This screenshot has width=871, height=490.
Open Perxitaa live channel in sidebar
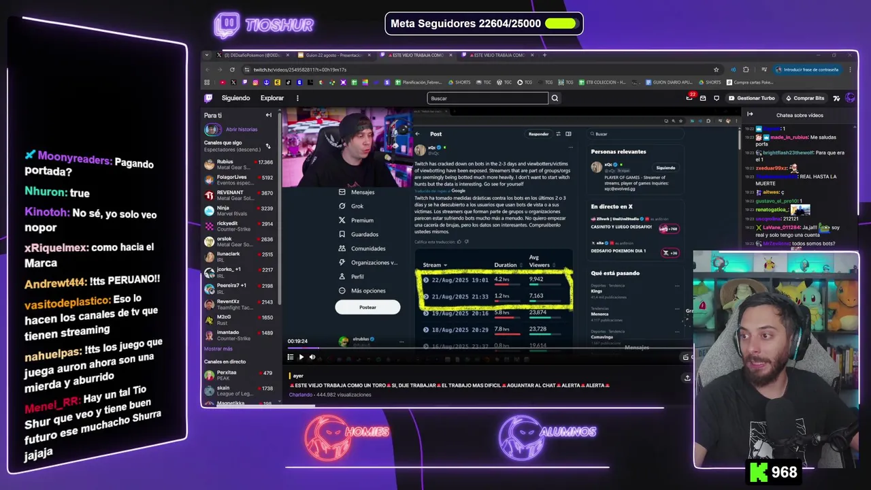pyautogui.click(x=238, y=375)
